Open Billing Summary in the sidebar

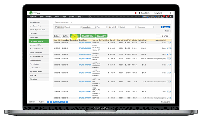click(39, 22)
